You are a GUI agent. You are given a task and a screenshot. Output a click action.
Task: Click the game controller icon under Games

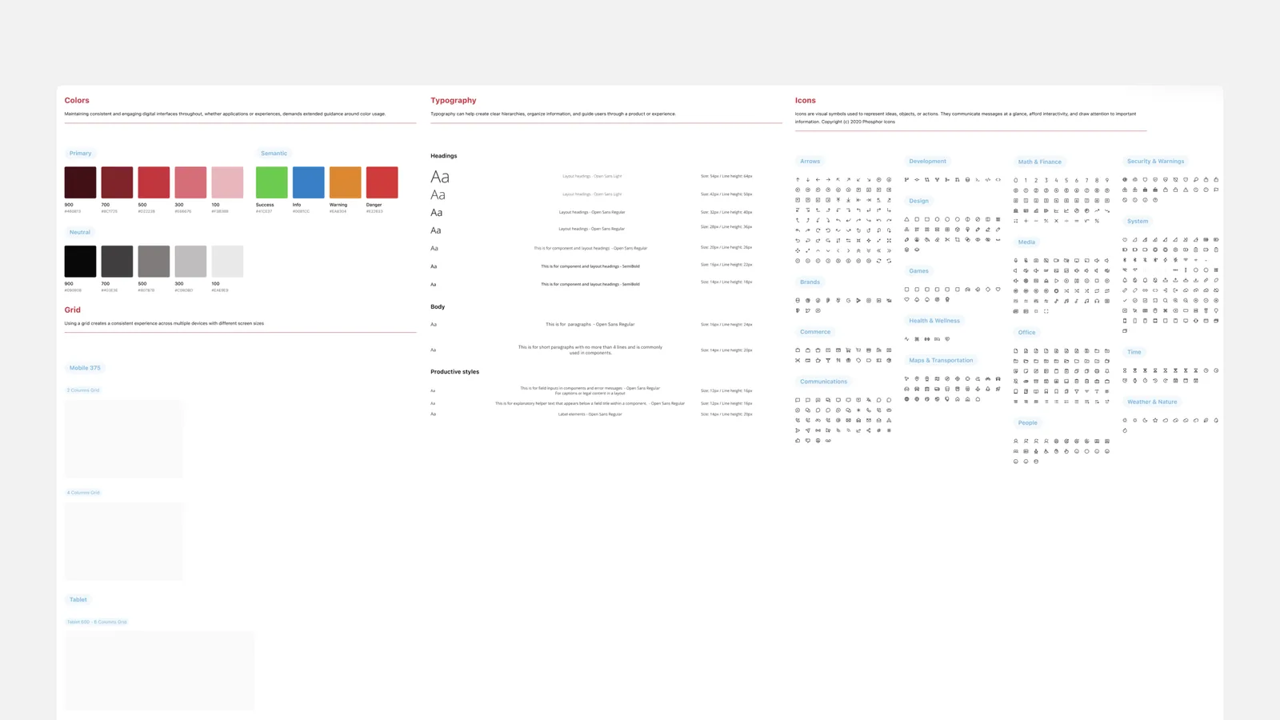(967, 290)
